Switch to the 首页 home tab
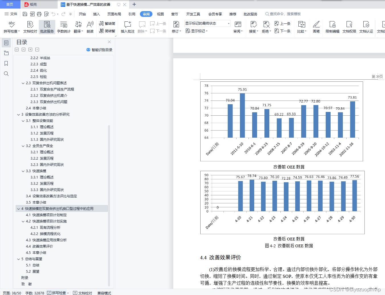Image resolution: width=385 pixels, height=295 pixels. click(x=10, y=4)
